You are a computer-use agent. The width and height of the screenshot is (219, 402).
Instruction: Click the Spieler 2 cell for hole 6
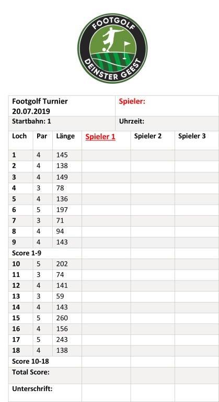click(x=153, y=210)
